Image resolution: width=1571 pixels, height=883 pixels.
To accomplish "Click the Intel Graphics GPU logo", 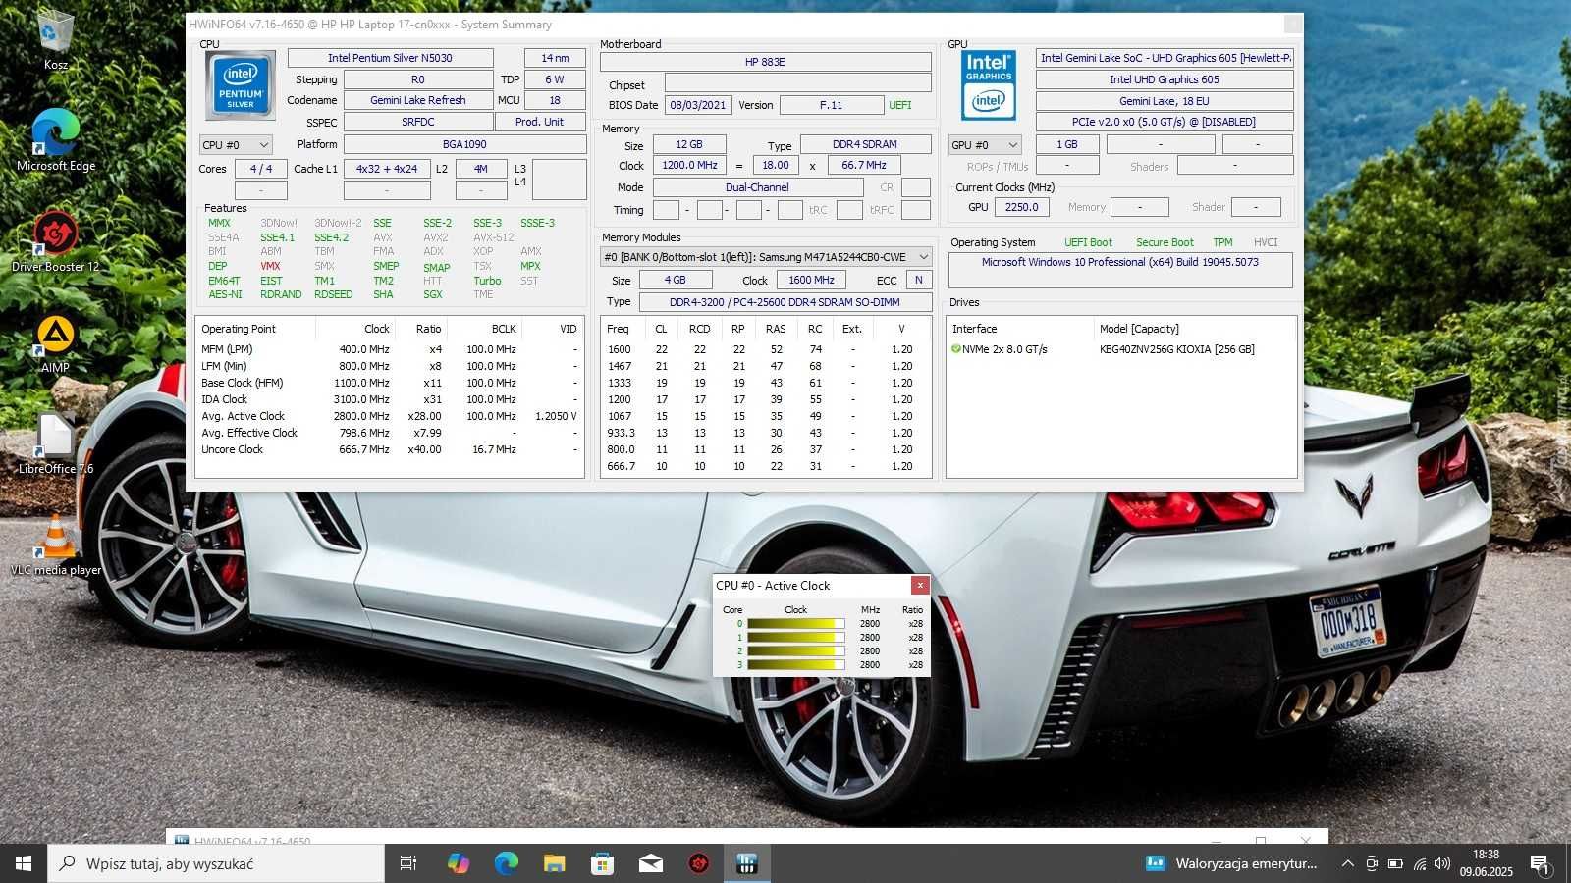I will pos(989,84).
